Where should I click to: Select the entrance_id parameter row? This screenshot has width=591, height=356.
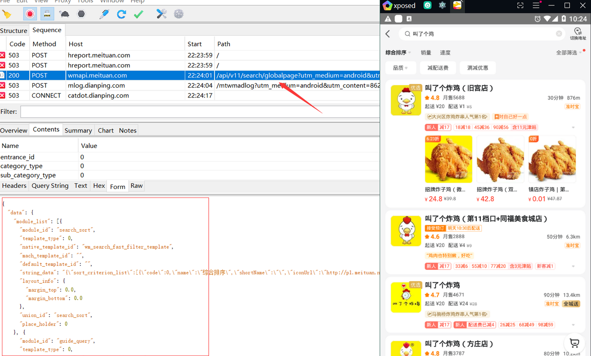190,157
